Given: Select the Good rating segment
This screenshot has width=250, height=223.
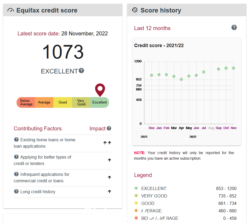Looking at the screenshot, I should [x=63, y=102].
